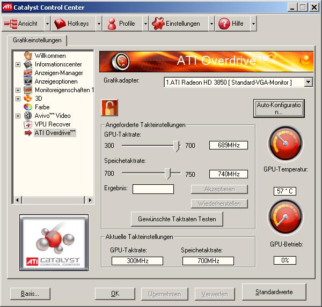Toggle the Overdrive padlock unlock button
This screenshot has width=322, height=307.
click(x=109, y=108)
